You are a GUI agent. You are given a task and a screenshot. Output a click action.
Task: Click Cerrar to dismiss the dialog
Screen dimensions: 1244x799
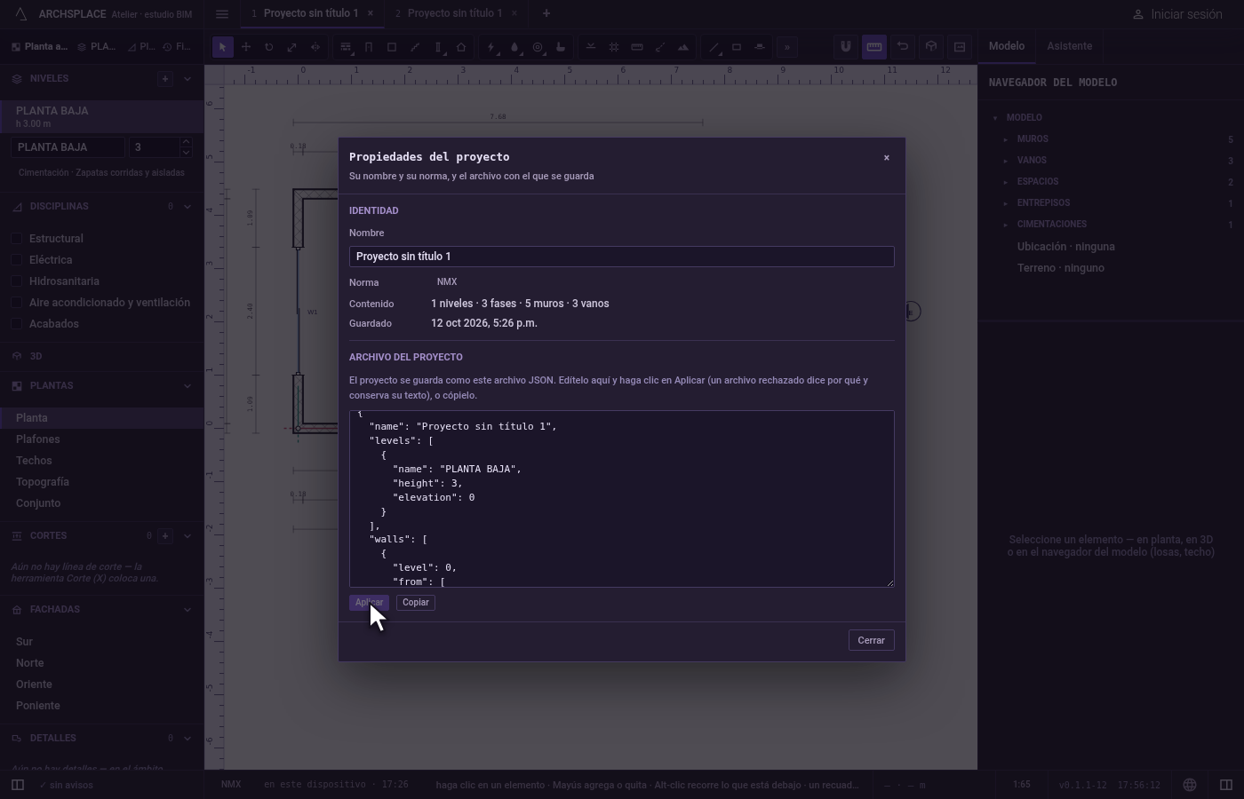point(872,640)
